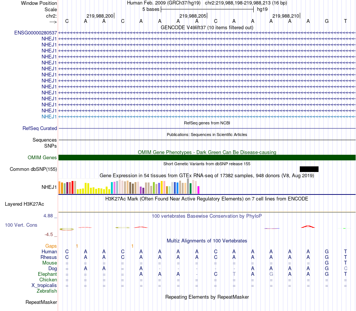Click the 100 vertebrates Basewise Conservation title
This screenshot has height=311, width=356.
click(x=207, y=216)
